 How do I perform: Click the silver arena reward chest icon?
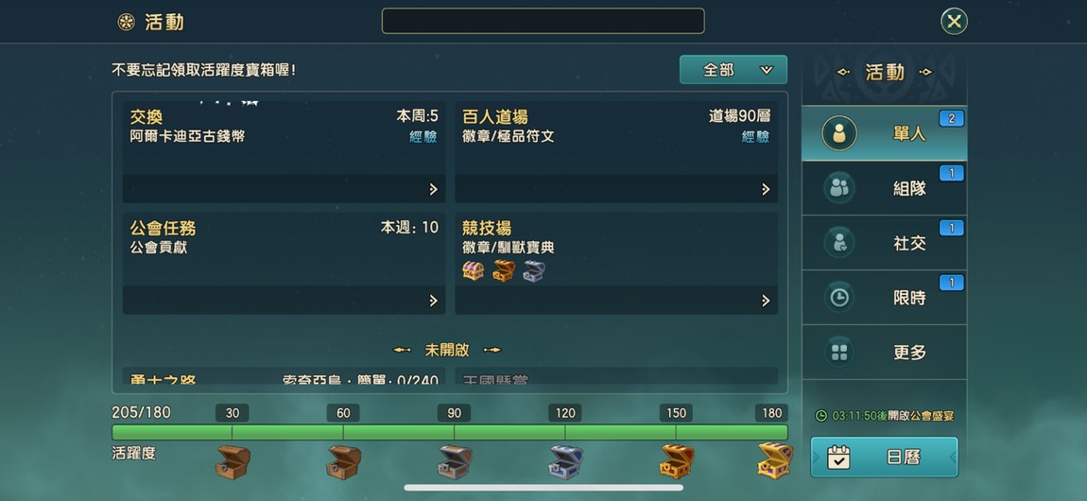(534, 271)
